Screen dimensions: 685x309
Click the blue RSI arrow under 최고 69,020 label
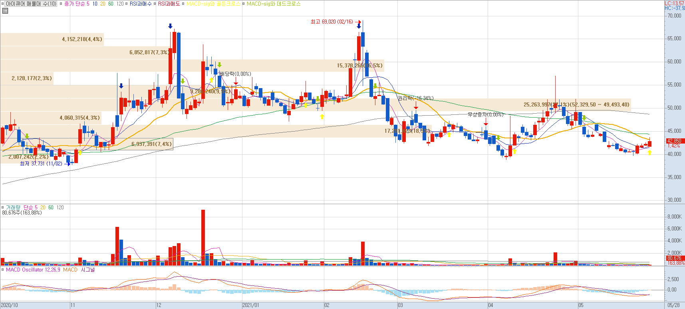[x=359, y=26]
